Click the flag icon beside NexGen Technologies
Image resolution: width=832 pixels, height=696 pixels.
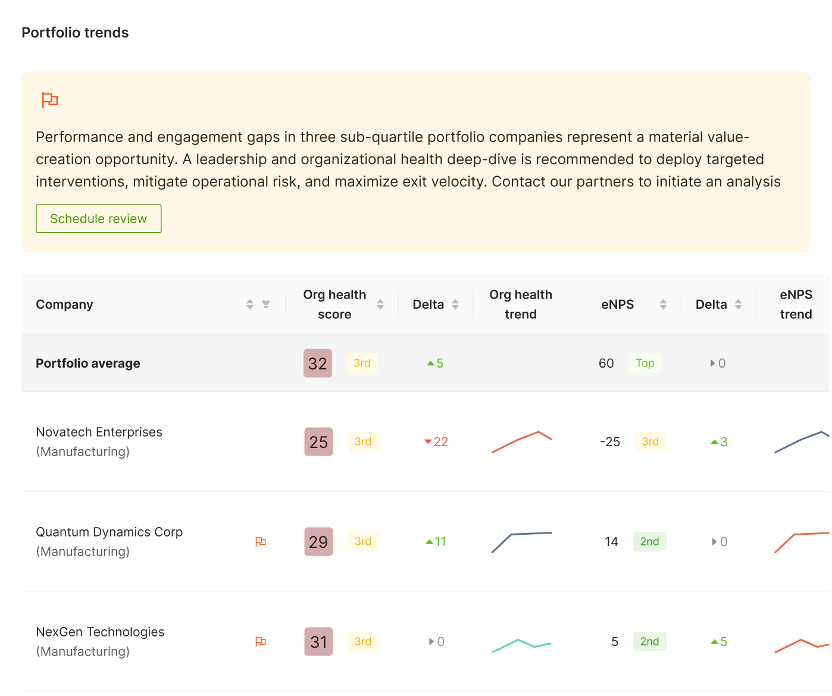coord(261,641)
